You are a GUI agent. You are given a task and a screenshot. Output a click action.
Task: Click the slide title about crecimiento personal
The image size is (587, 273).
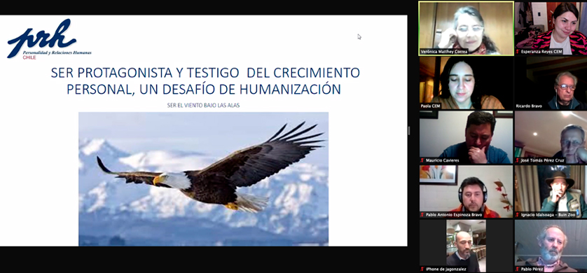point(205,80)
